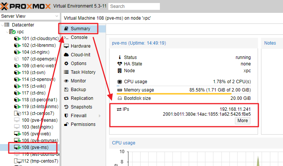Click the Snapshots history icon
This screenshot has width=283, height=166.
[66, 107]
